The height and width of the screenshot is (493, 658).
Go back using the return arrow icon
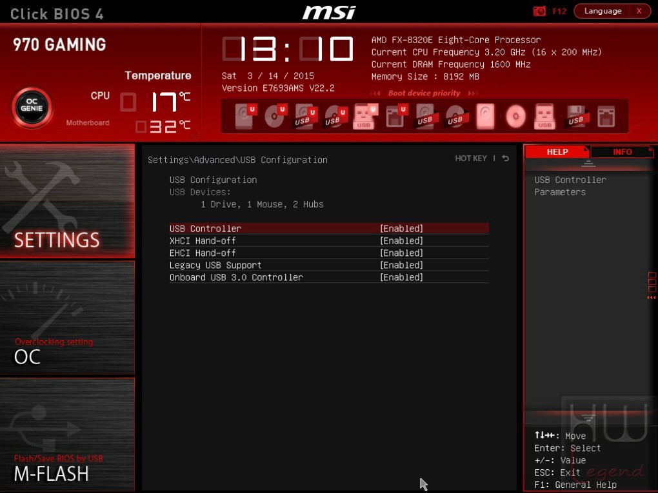pyautogui.click(x=506, y=158)
